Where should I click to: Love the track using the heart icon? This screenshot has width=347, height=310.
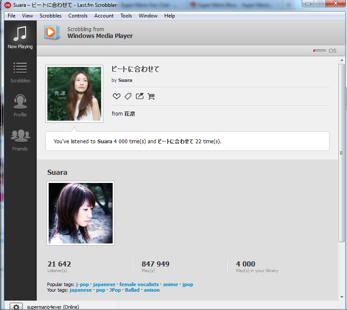[x=117, y=96]
